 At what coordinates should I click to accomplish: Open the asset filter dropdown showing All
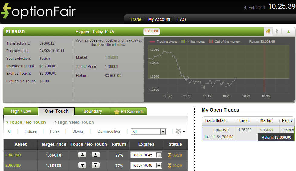pos(149,131)
